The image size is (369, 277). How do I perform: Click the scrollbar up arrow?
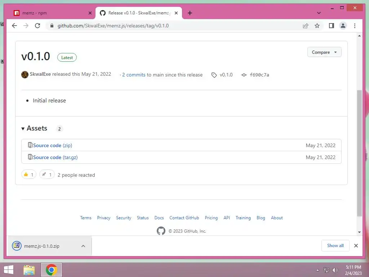pos(359,36)
